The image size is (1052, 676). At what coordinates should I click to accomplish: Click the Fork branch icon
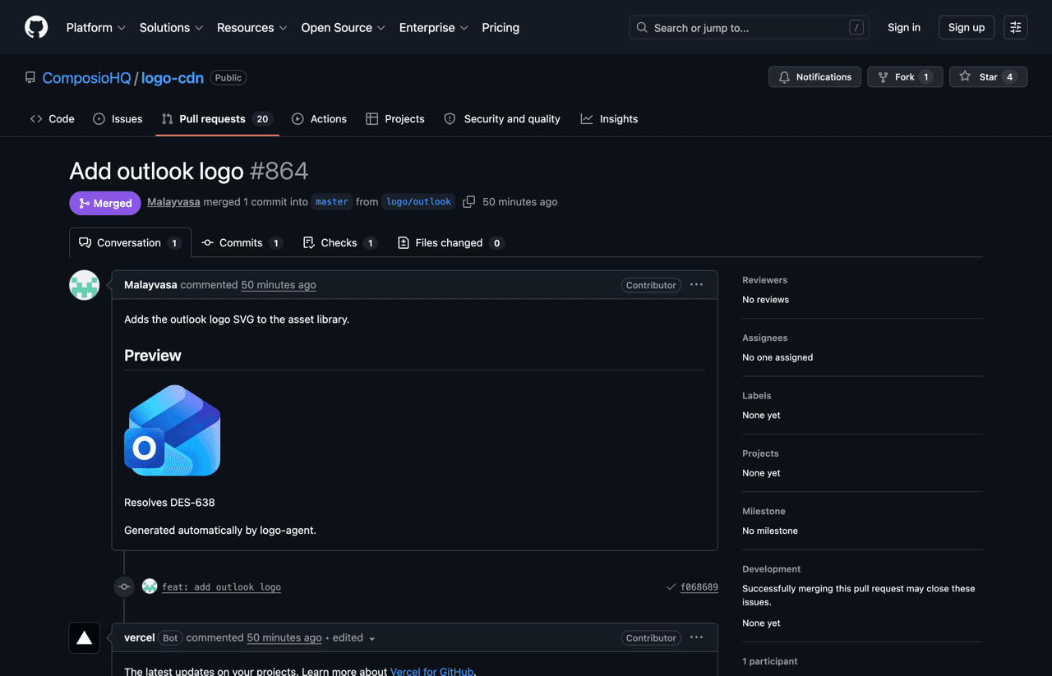(x=883, y=77)
